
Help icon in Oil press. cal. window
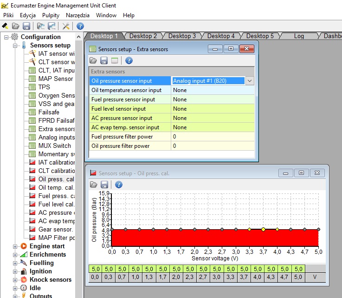(119, 185)
